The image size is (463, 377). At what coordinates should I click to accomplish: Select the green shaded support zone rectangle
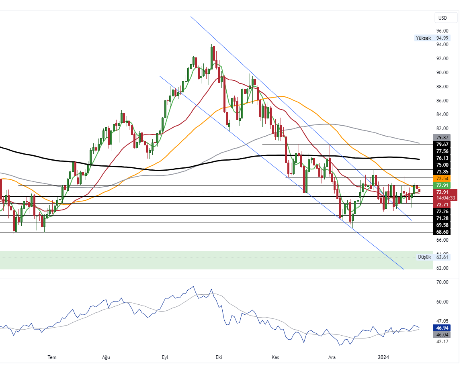(201, 260)
